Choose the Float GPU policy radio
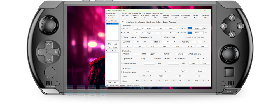 [x=165, y=58]
